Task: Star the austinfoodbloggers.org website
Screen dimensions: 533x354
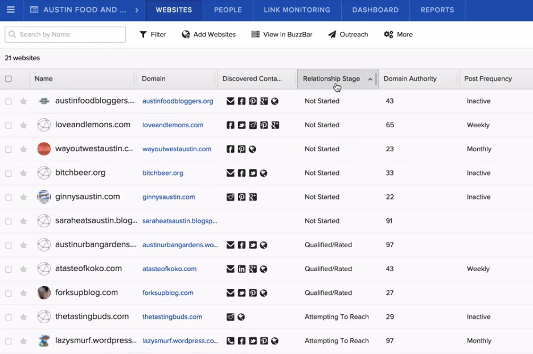Action: pyautogui.click(x=23, y=101)
